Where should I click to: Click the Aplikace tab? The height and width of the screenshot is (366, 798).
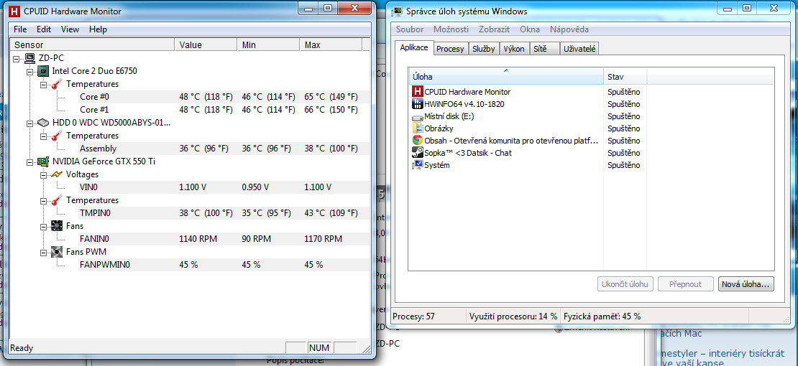coord(414,47)
